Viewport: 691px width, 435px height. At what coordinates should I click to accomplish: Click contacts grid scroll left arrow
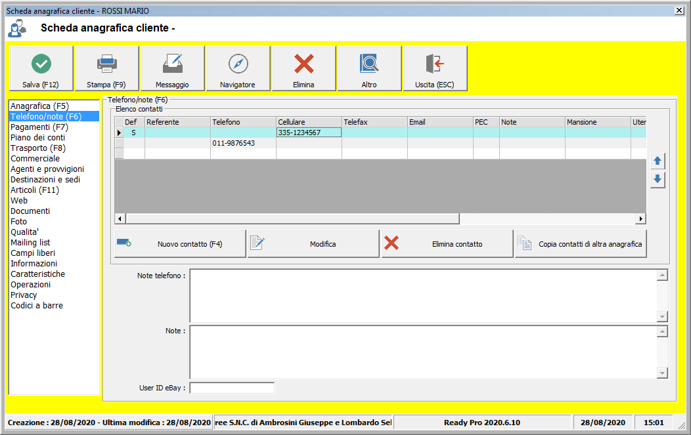click(120, 218)
